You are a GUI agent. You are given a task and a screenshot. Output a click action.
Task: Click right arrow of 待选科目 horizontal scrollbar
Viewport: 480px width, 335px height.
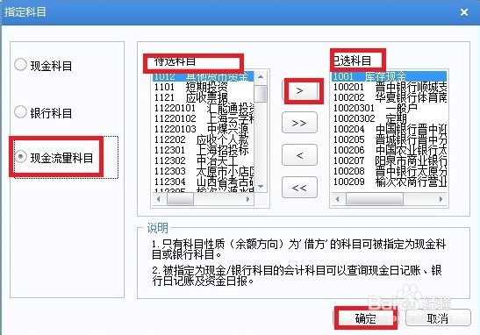tap(248, 199)
